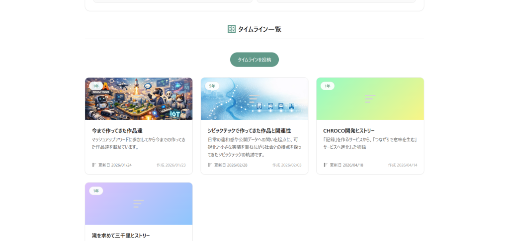Screen dimensions: 509x241
Task: Click update icon next to 更新日 2026/02/28
Action: [x=210, y=165]
